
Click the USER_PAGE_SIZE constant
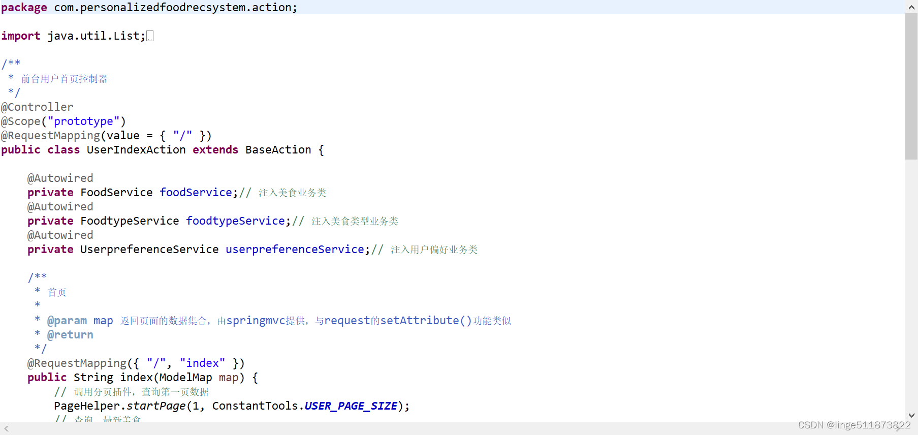click(351, 406)
